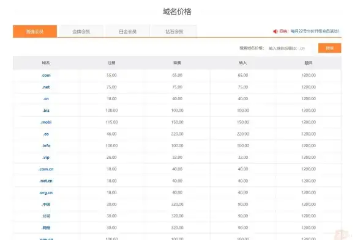
Task: Click the 赎回 column header
Action: click(309, 63)
